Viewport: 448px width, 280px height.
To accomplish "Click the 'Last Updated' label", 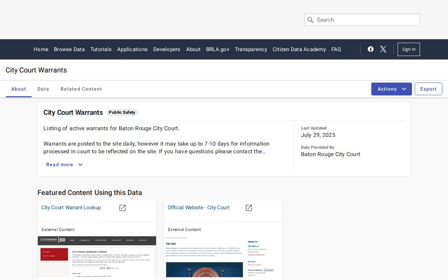I will point(314,128).
